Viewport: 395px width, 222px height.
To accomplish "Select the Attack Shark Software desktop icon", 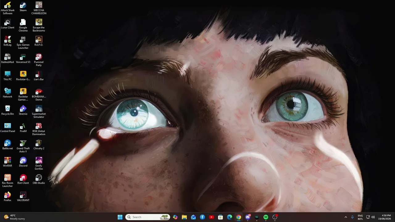I will point(8,8).
